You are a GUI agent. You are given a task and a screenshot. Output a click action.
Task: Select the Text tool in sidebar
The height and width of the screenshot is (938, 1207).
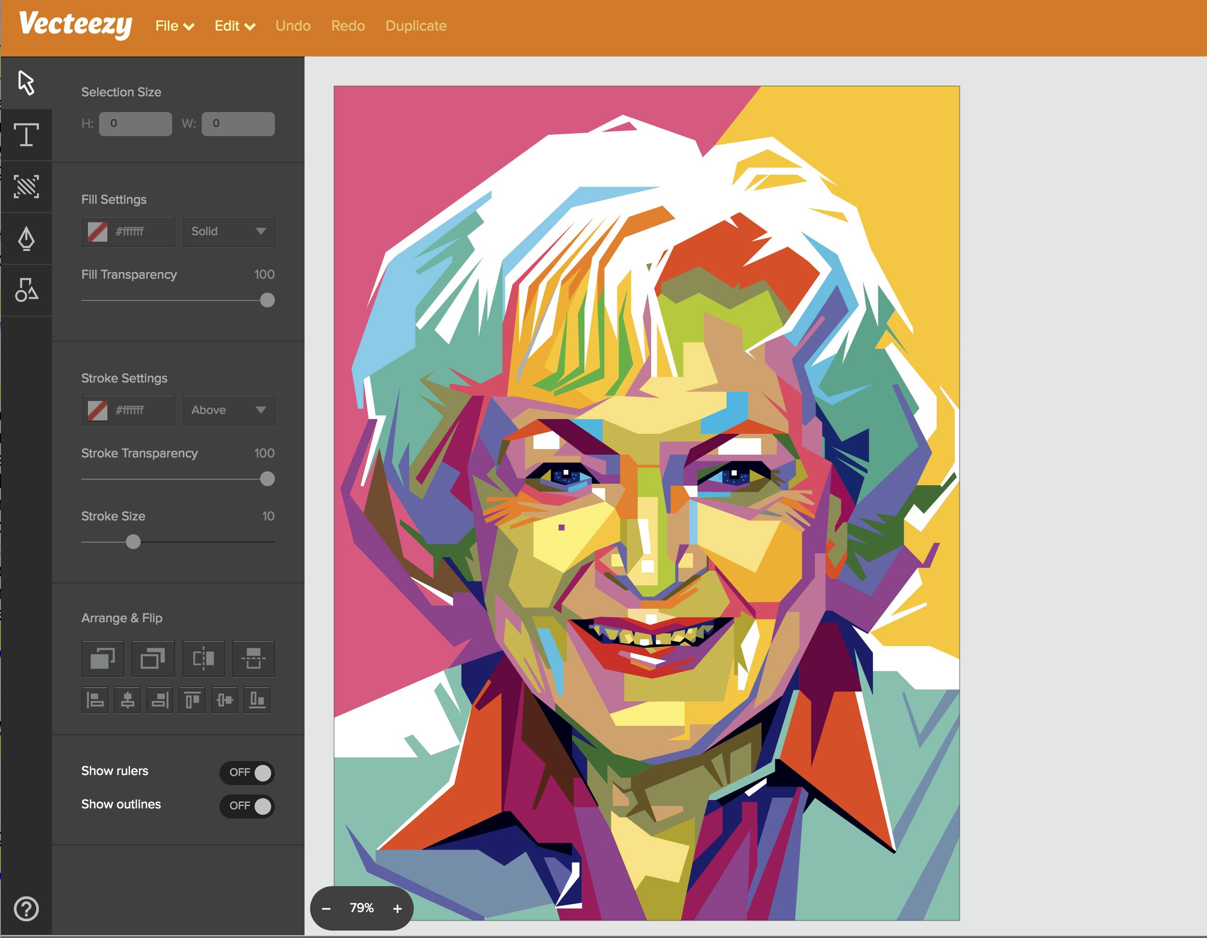point(26,135)
